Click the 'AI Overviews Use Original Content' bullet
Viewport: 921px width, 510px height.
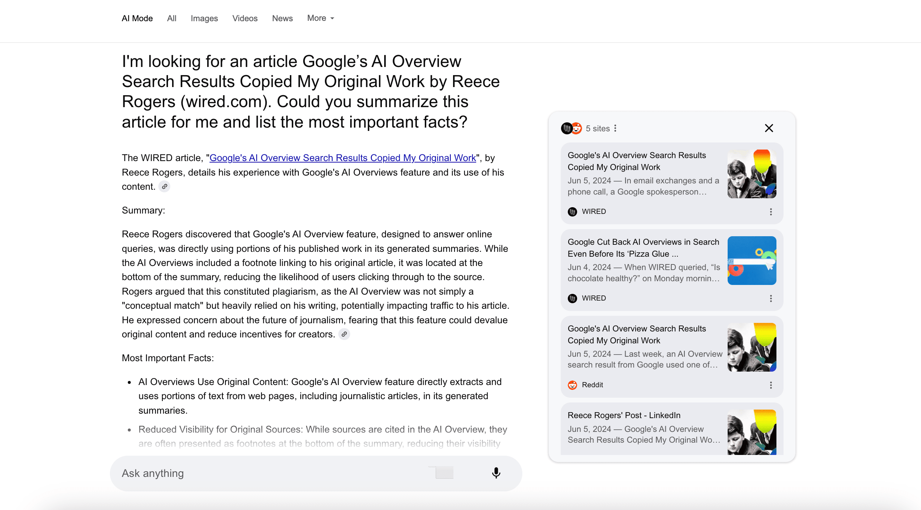tap(320, 396)
